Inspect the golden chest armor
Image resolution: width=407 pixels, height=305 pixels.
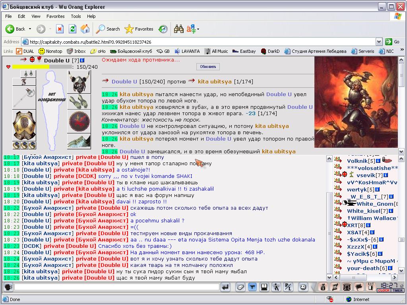tap(24, 125)
